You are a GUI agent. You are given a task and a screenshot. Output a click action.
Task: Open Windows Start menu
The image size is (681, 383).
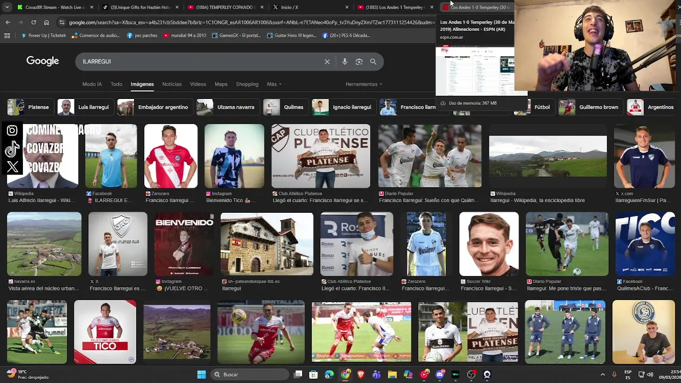202,374
